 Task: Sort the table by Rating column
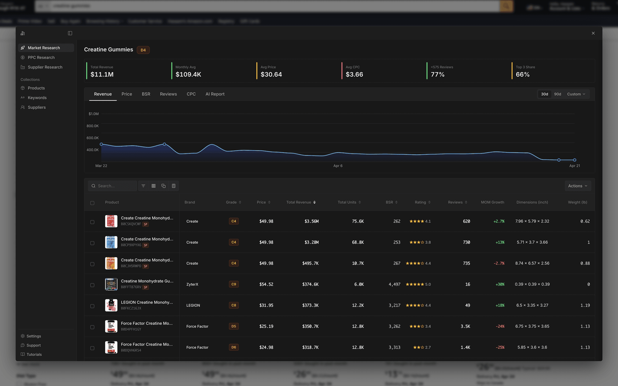pos(423,202)
